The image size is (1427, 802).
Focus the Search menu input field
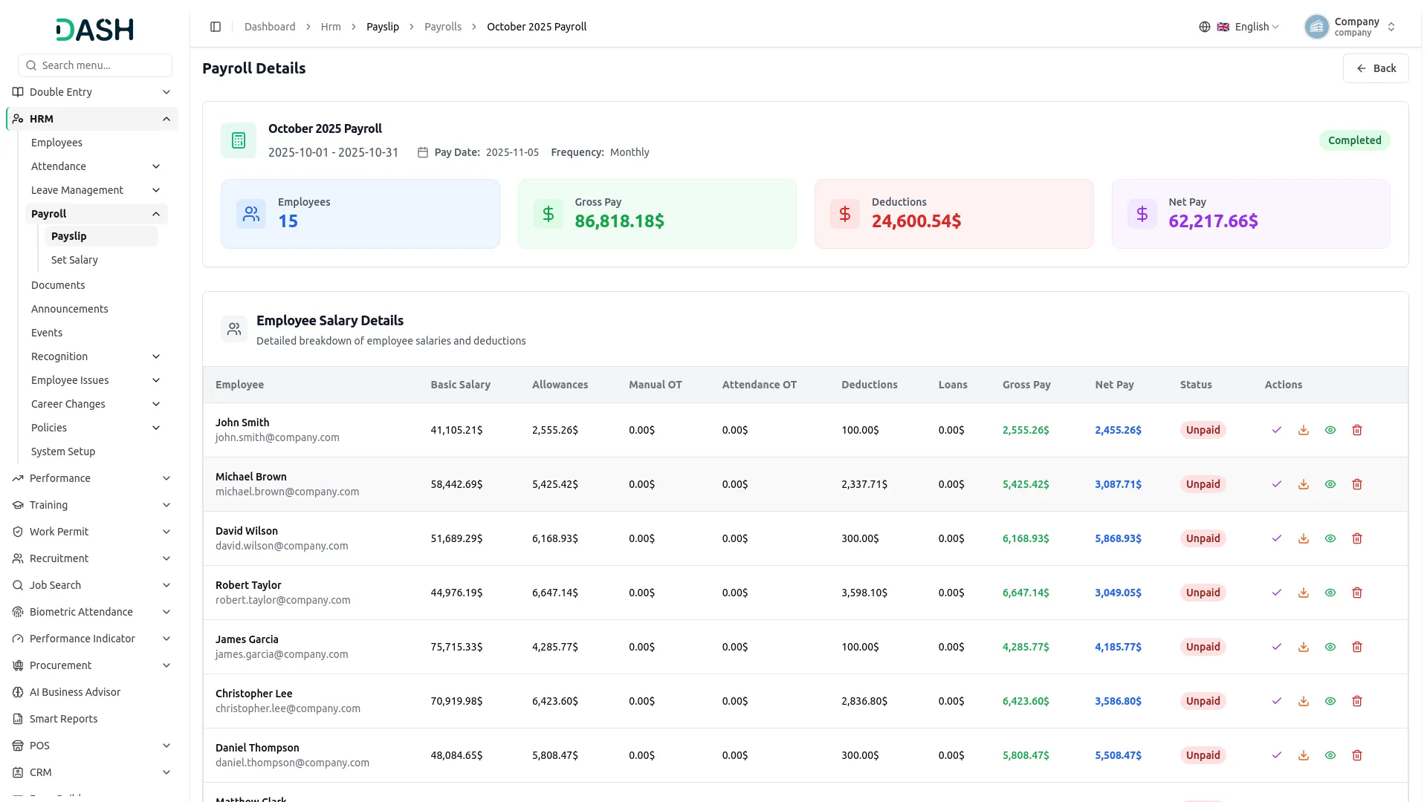(95, 65)
